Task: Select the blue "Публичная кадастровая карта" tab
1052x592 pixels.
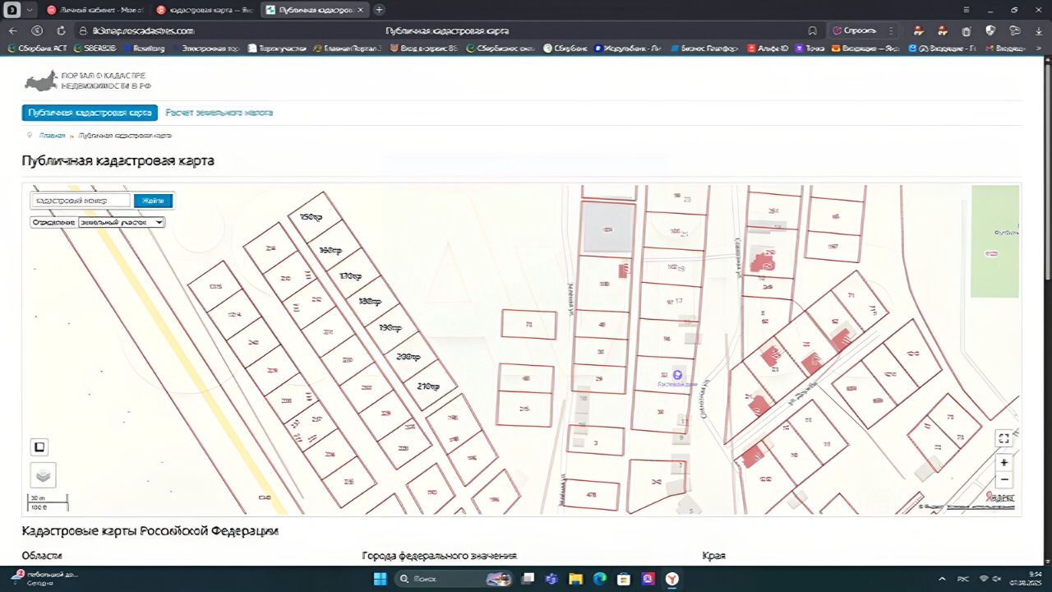Action: click(x=90, y=113)
